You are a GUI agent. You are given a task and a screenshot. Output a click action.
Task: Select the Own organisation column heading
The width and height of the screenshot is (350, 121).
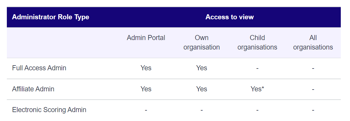pyautogui.click(x=201, y=43)
